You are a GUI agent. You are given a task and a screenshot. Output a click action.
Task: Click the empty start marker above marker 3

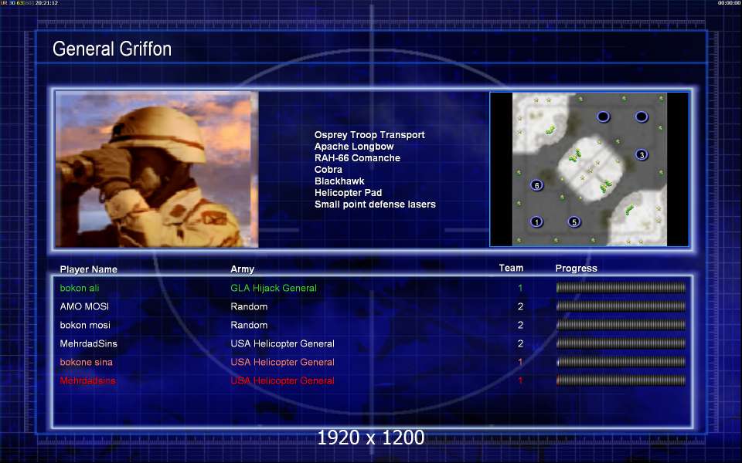pos(642,117)
